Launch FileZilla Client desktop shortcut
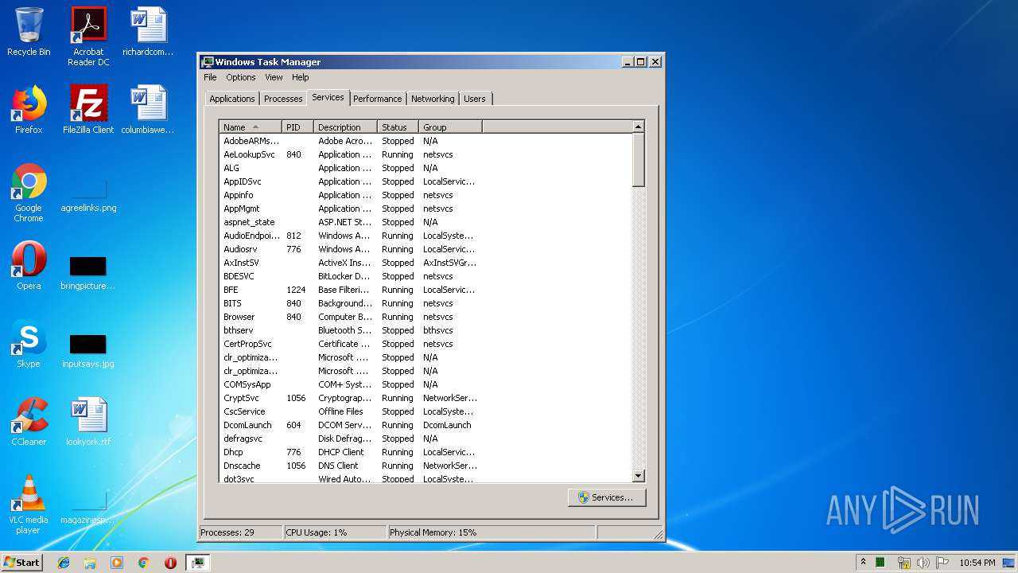 (x=88, y=110)
